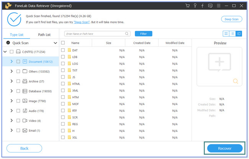The height and width of the screenshot is (159, 249).
Task: Click the HTML folder icon
Action: 69,84
